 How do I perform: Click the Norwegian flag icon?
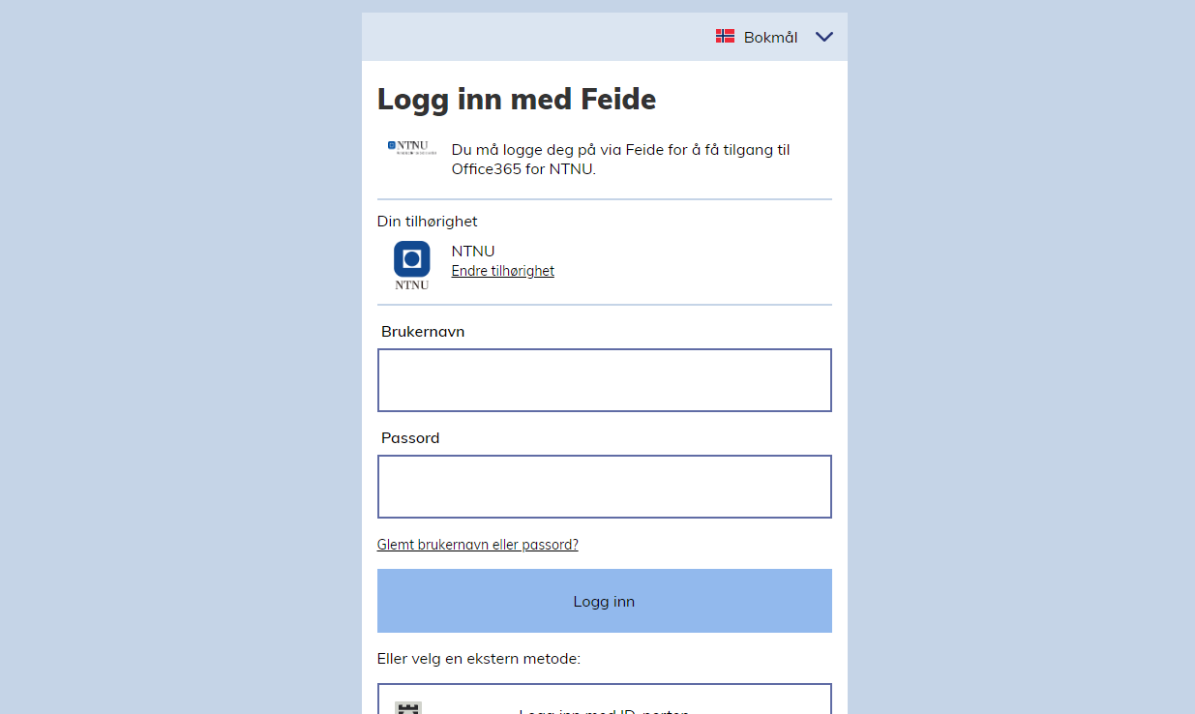tap(725, 36)
